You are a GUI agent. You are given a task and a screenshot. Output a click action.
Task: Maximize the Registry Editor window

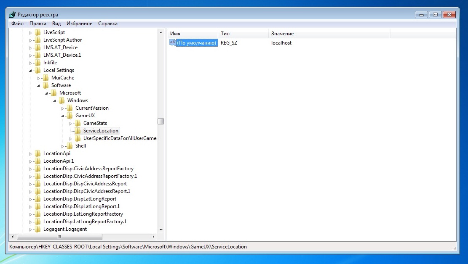point(435,15)
